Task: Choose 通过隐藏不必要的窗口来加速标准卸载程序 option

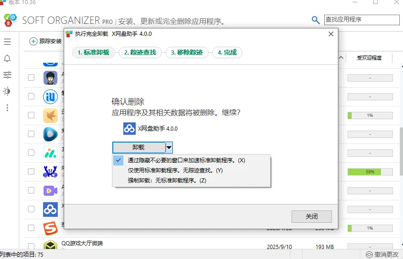Action: (x=191, y=160)
